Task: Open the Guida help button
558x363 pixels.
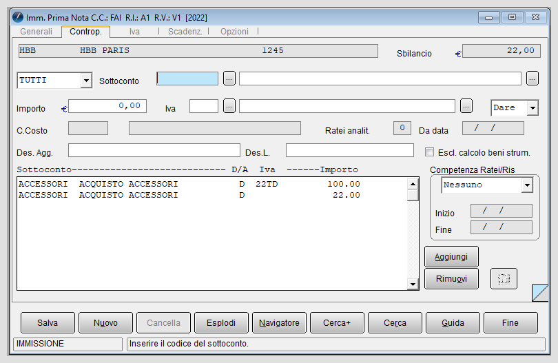Action: tap(453, 323)
